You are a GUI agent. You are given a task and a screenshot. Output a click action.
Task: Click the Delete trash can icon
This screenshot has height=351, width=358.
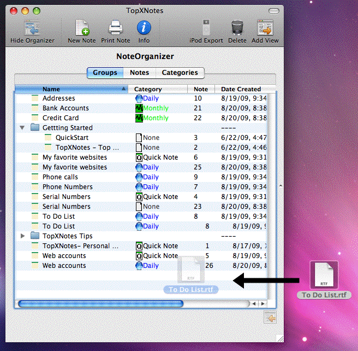[237, 28]
